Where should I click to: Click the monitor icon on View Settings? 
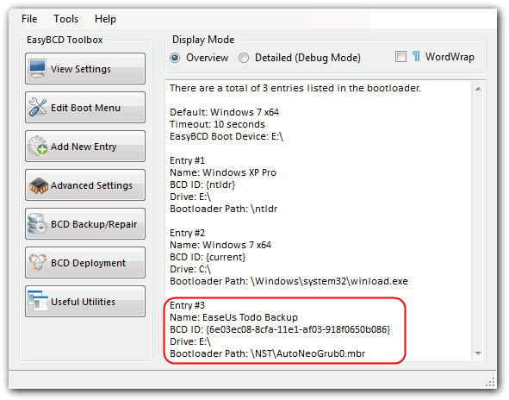[x=37, y=68]
